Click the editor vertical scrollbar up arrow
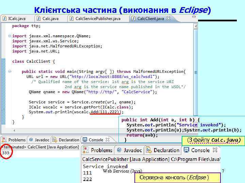The height and width of the screenshot is (183, 245). (195, 26)
